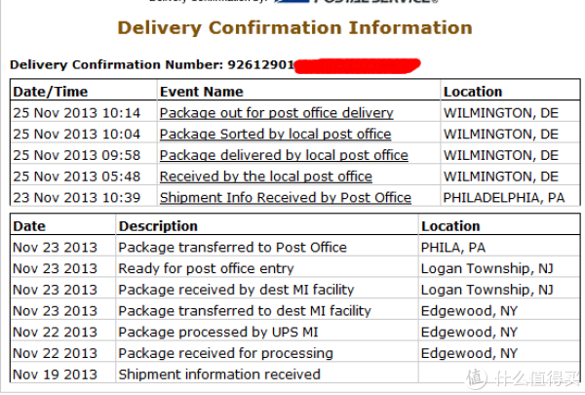The width and height of the screenshot is (585, 395).
Task: Click the Event Name column header
Action: point(202,92)
